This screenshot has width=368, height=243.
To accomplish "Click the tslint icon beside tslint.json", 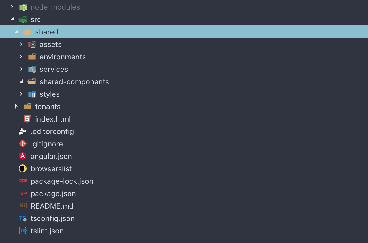I will click(x=23, y=231).
